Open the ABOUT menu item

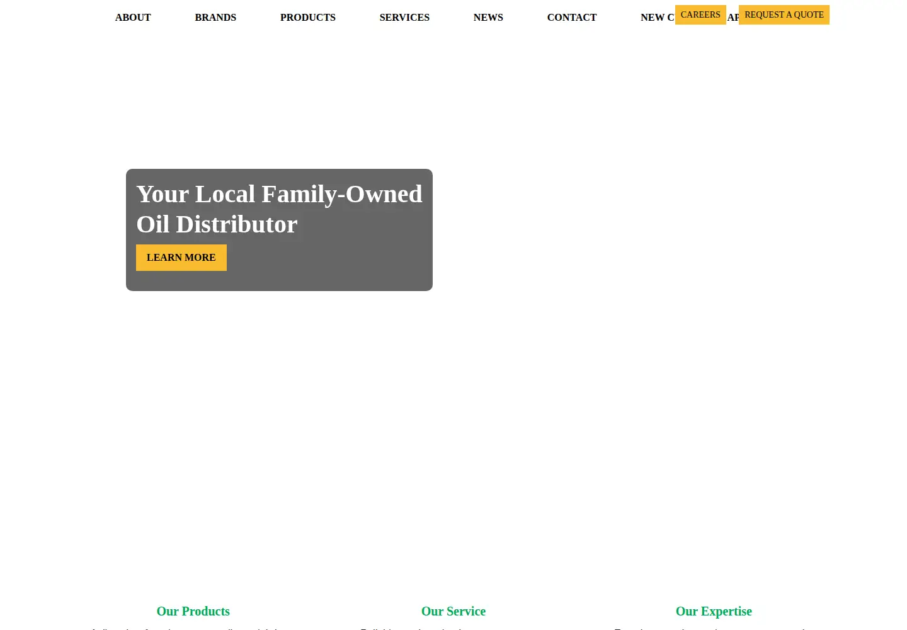(x=133, y=18)
